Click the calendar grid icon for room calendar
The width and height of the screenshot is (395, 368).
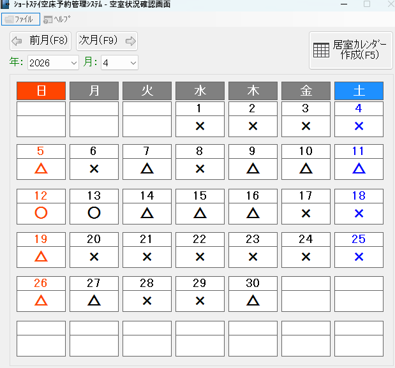point(321,50)
